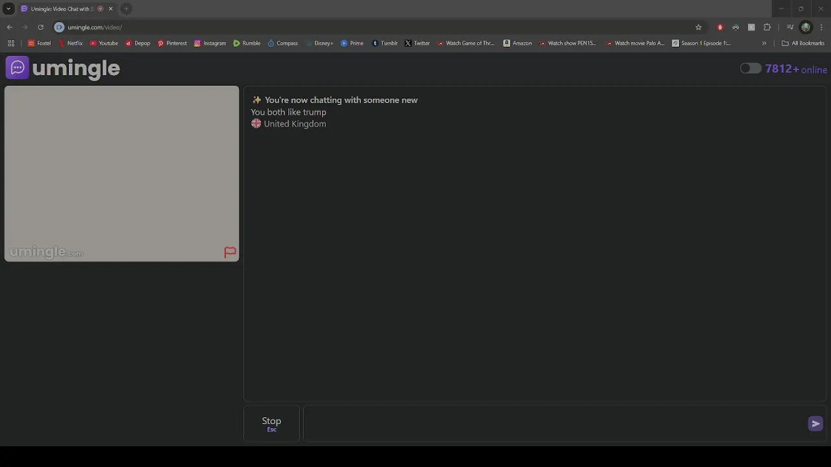
Task: Open the Season 1 Episode 1 bookmark
Action: [701, 43]
